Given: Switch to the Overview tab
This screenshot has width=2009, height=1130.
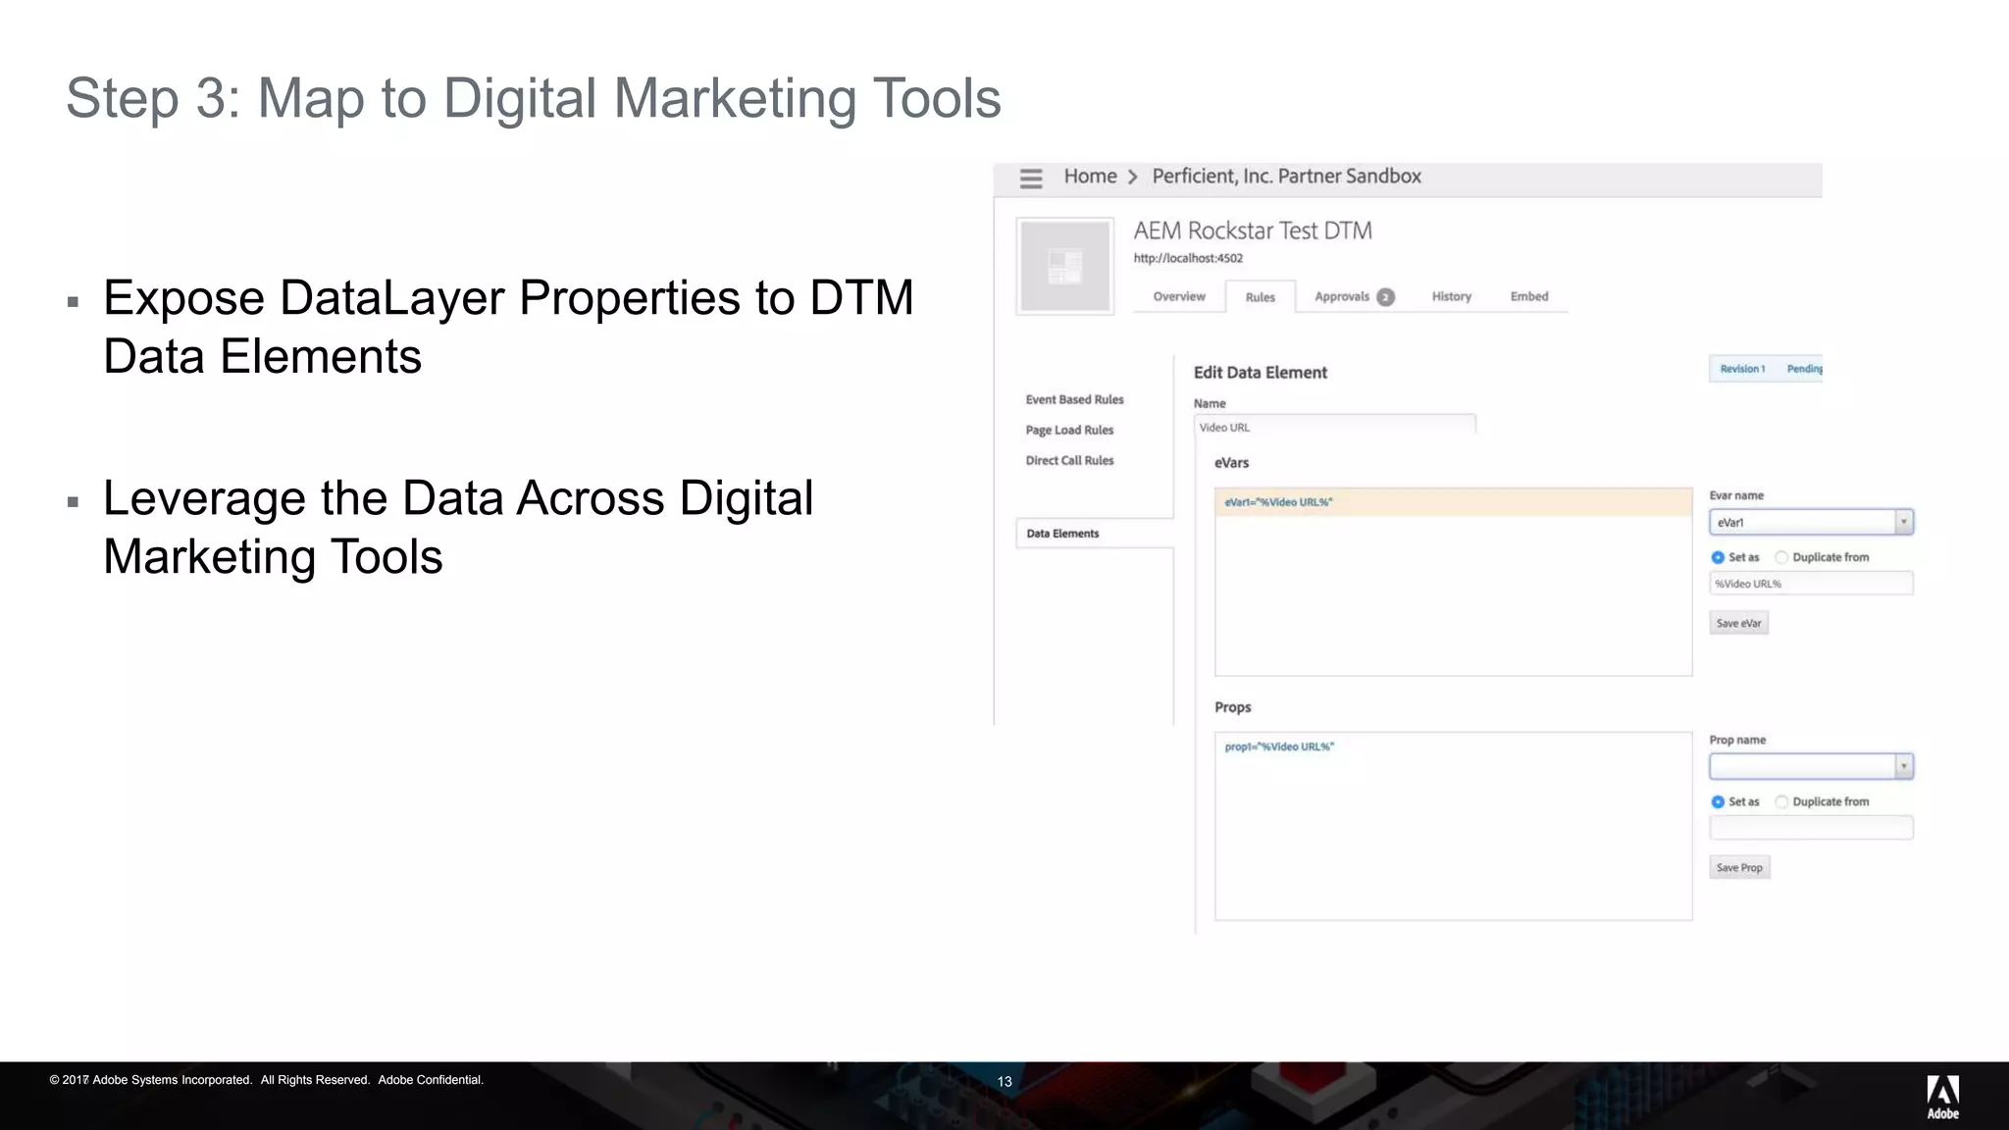Looking at the screenshot, I should click(x=1178, y=296).
